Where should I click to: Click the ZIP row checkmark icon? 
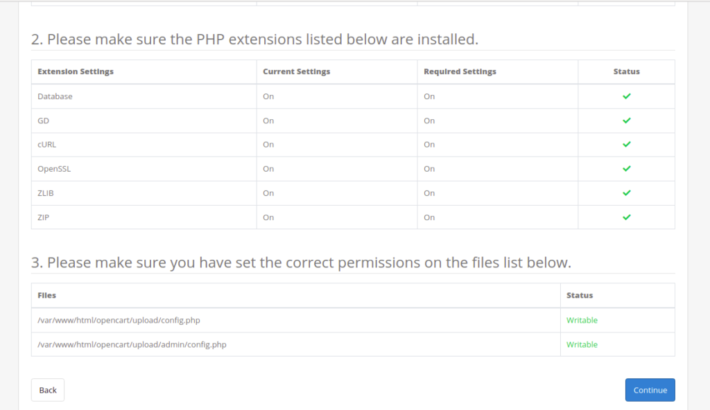pos(627,217)
